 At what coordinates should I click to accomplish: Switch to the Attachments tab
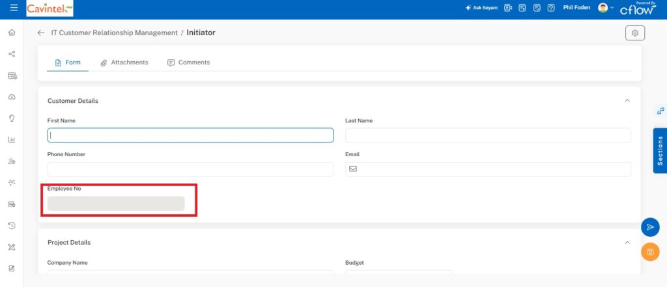(x=124, y=62)
